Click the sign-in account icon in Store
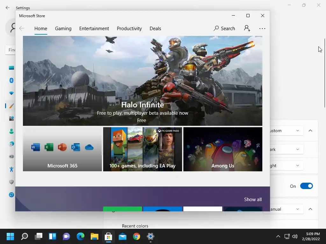This screenshot has width=326, height=244. coord(247,28)
